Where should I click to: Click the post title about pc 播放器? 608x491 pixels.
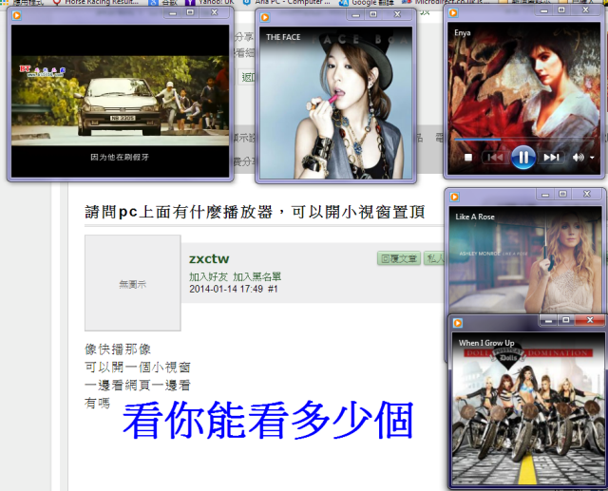tap(256, 212)
